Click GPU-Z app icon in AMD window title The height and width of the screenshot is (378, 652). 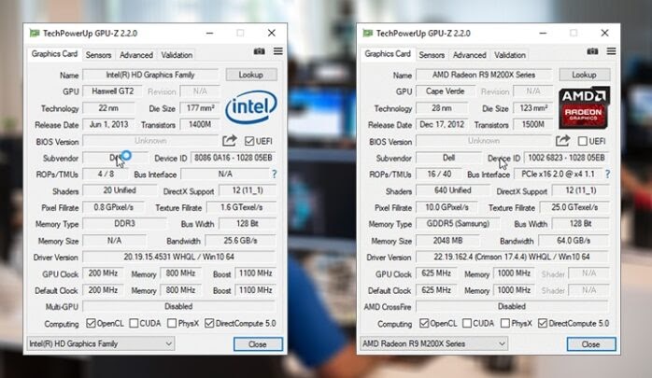pyautogui.click(x=368, y=33)
